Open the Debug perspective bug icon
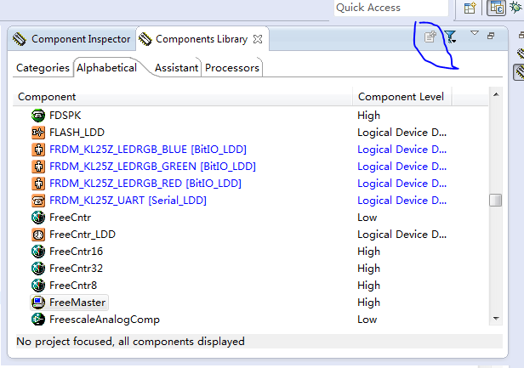This screenshot has height=368, width=524. click(x=515, y=8)
